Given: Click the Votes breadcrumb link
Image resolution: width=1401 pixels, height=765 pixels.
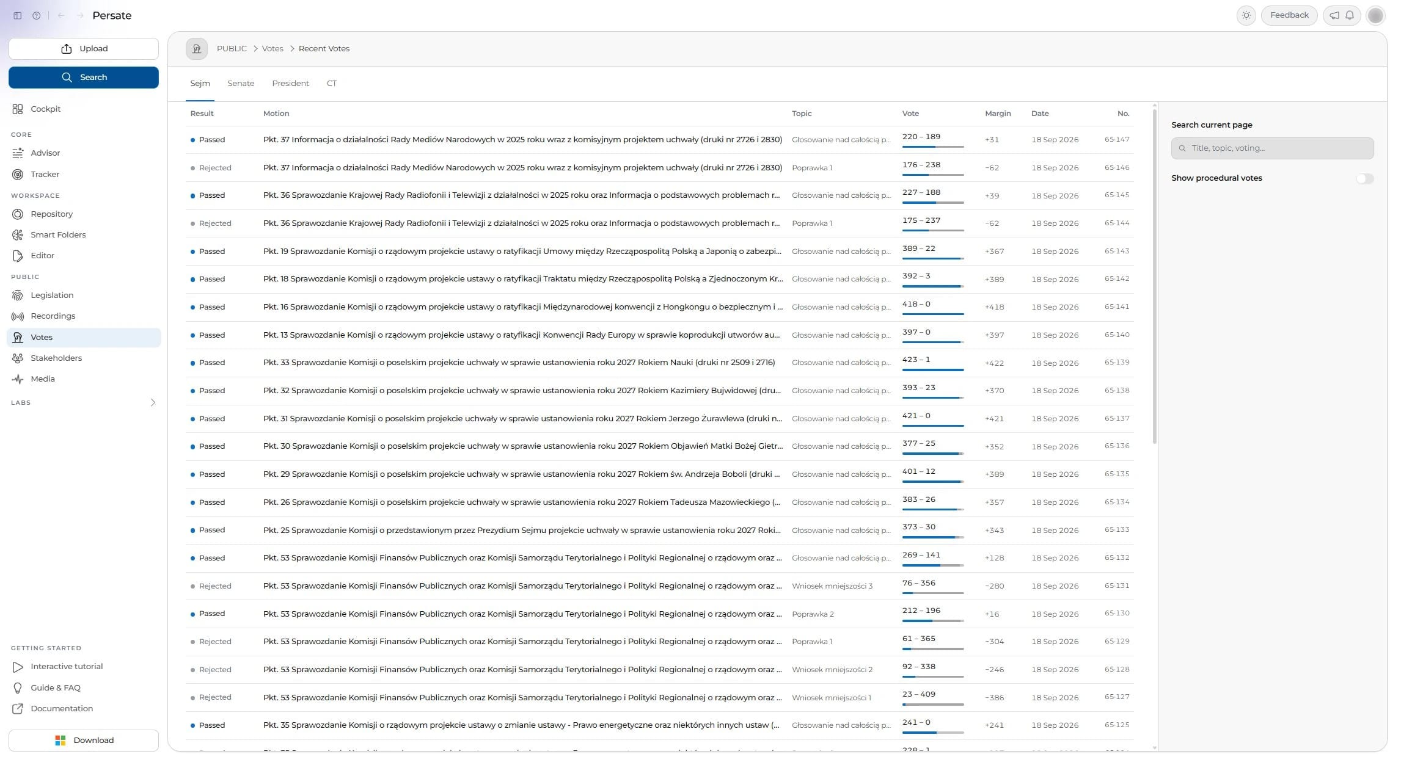Looking at the screenshot, I should [x=273, y=49].
